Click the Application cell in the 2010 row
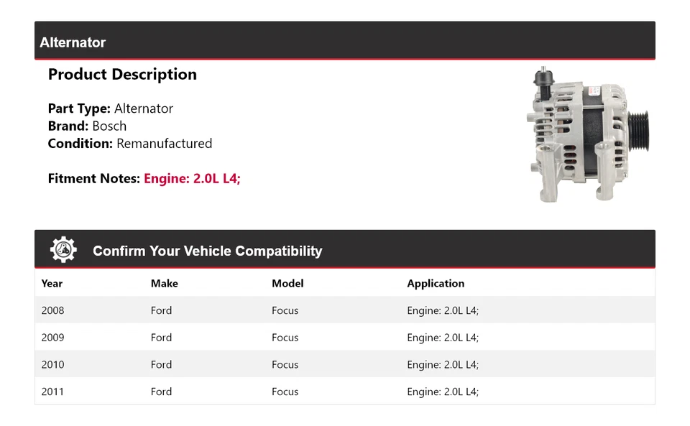 coord(442,364)
